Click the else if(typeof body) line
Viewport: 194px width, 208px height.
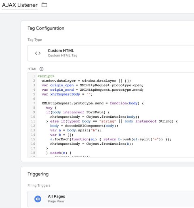coord(112,121)
